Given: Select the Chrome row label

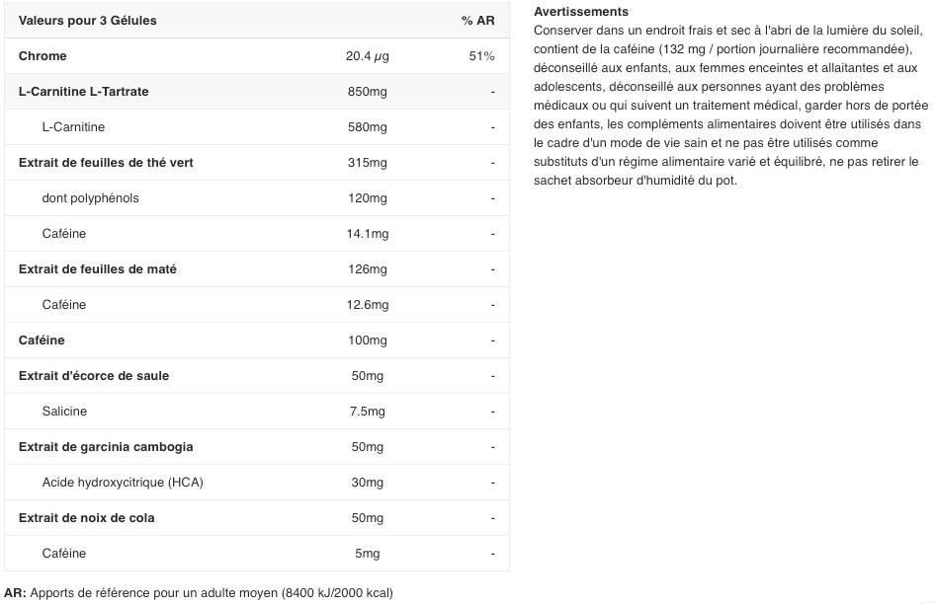Looking at the screenshot, I should point(43,56).
